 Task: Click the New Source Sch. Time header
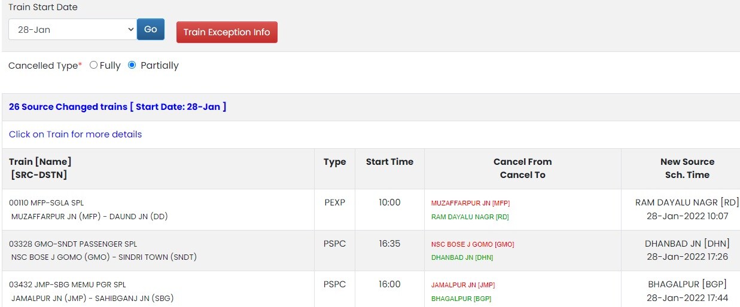click(687, 168)
